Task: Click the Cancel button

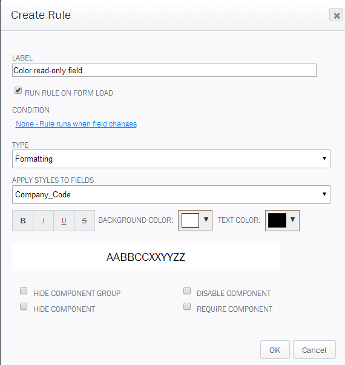Action: point(314,350)
